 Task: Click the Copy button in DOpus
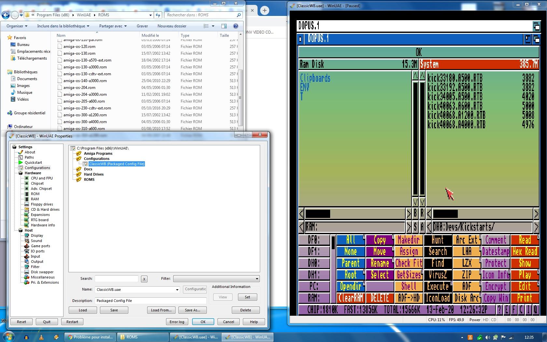(x=379, y=240)
